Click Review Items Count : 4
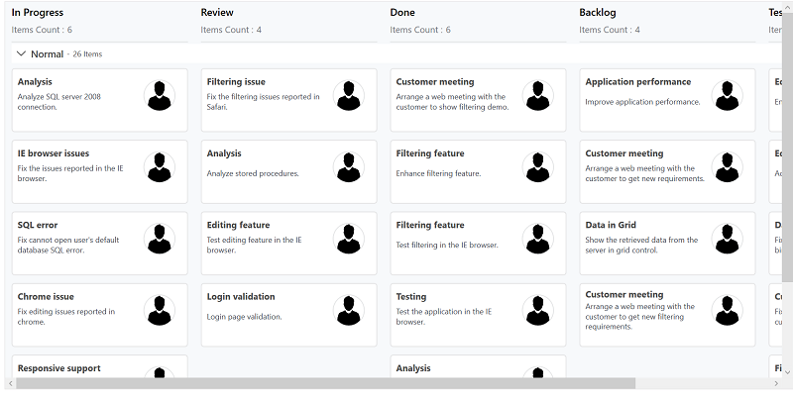This screenshot has height=402, width=793. tap(231, 30)
